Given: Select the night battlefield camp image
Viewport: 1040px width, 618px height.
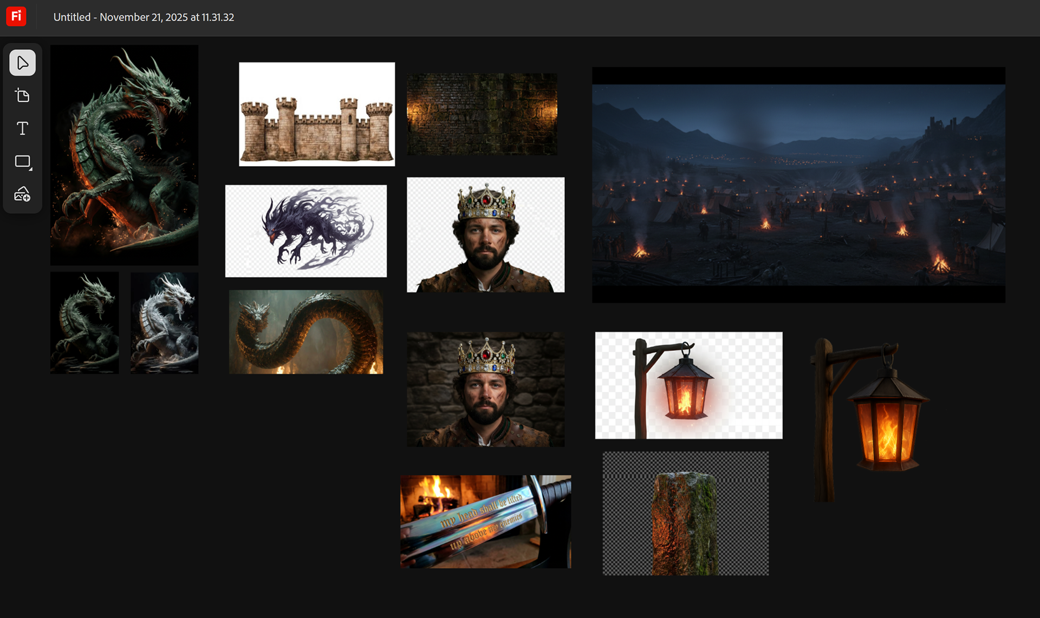Looking at the screenshot, I should pyautogui.click(x=798, y=185).
